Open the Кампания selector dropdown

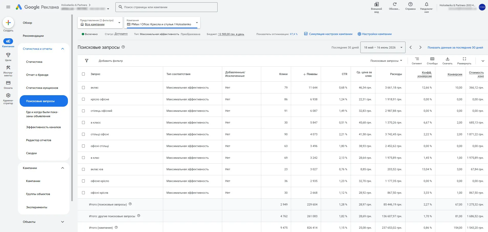click(x=162, y=23)
